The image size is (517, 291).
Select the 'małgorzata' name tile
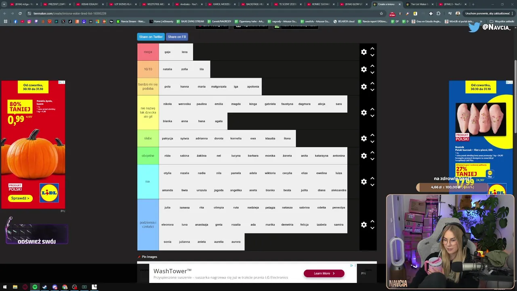(x=219, y=86)
